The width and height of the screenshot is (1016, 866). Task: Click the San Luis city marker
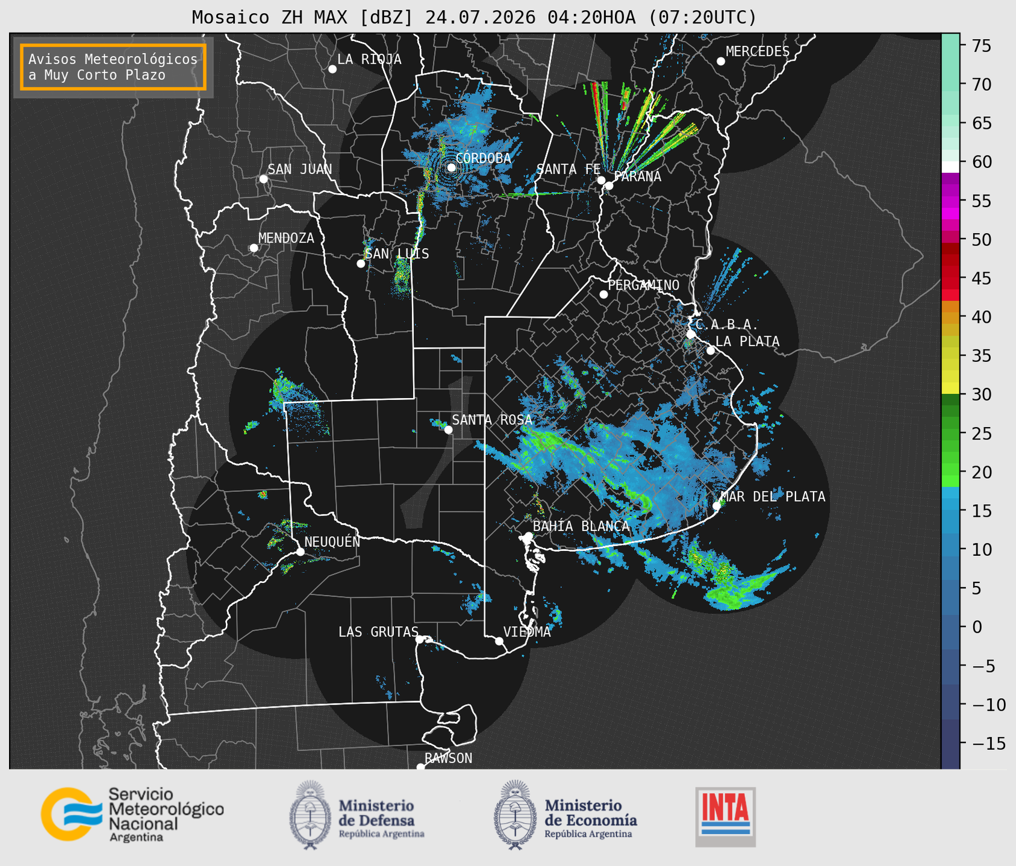click(361, 264)
